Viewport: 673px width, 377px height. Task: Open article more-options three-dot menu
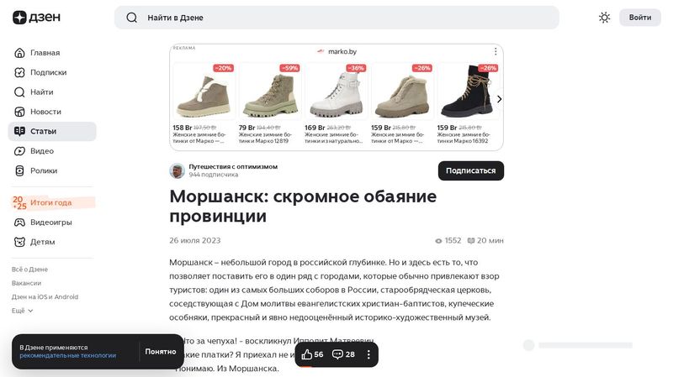tap(368, 354)
